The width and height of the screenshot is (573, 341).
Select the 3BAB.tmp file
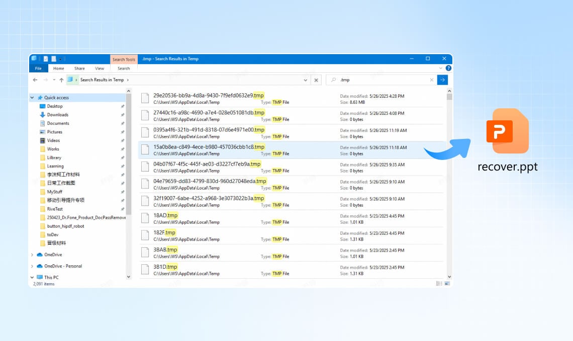point(291,253)
